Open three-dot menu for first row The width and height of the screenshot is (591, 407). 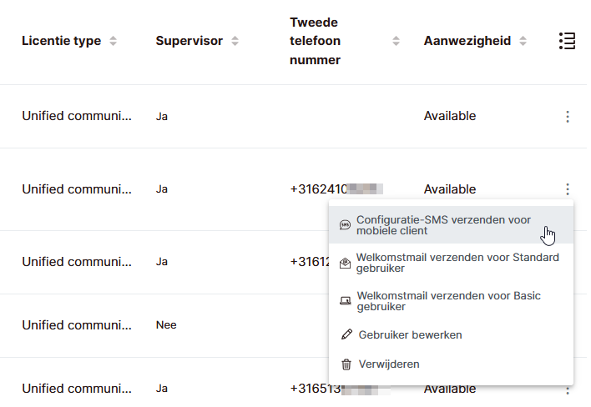click(568, 117)
